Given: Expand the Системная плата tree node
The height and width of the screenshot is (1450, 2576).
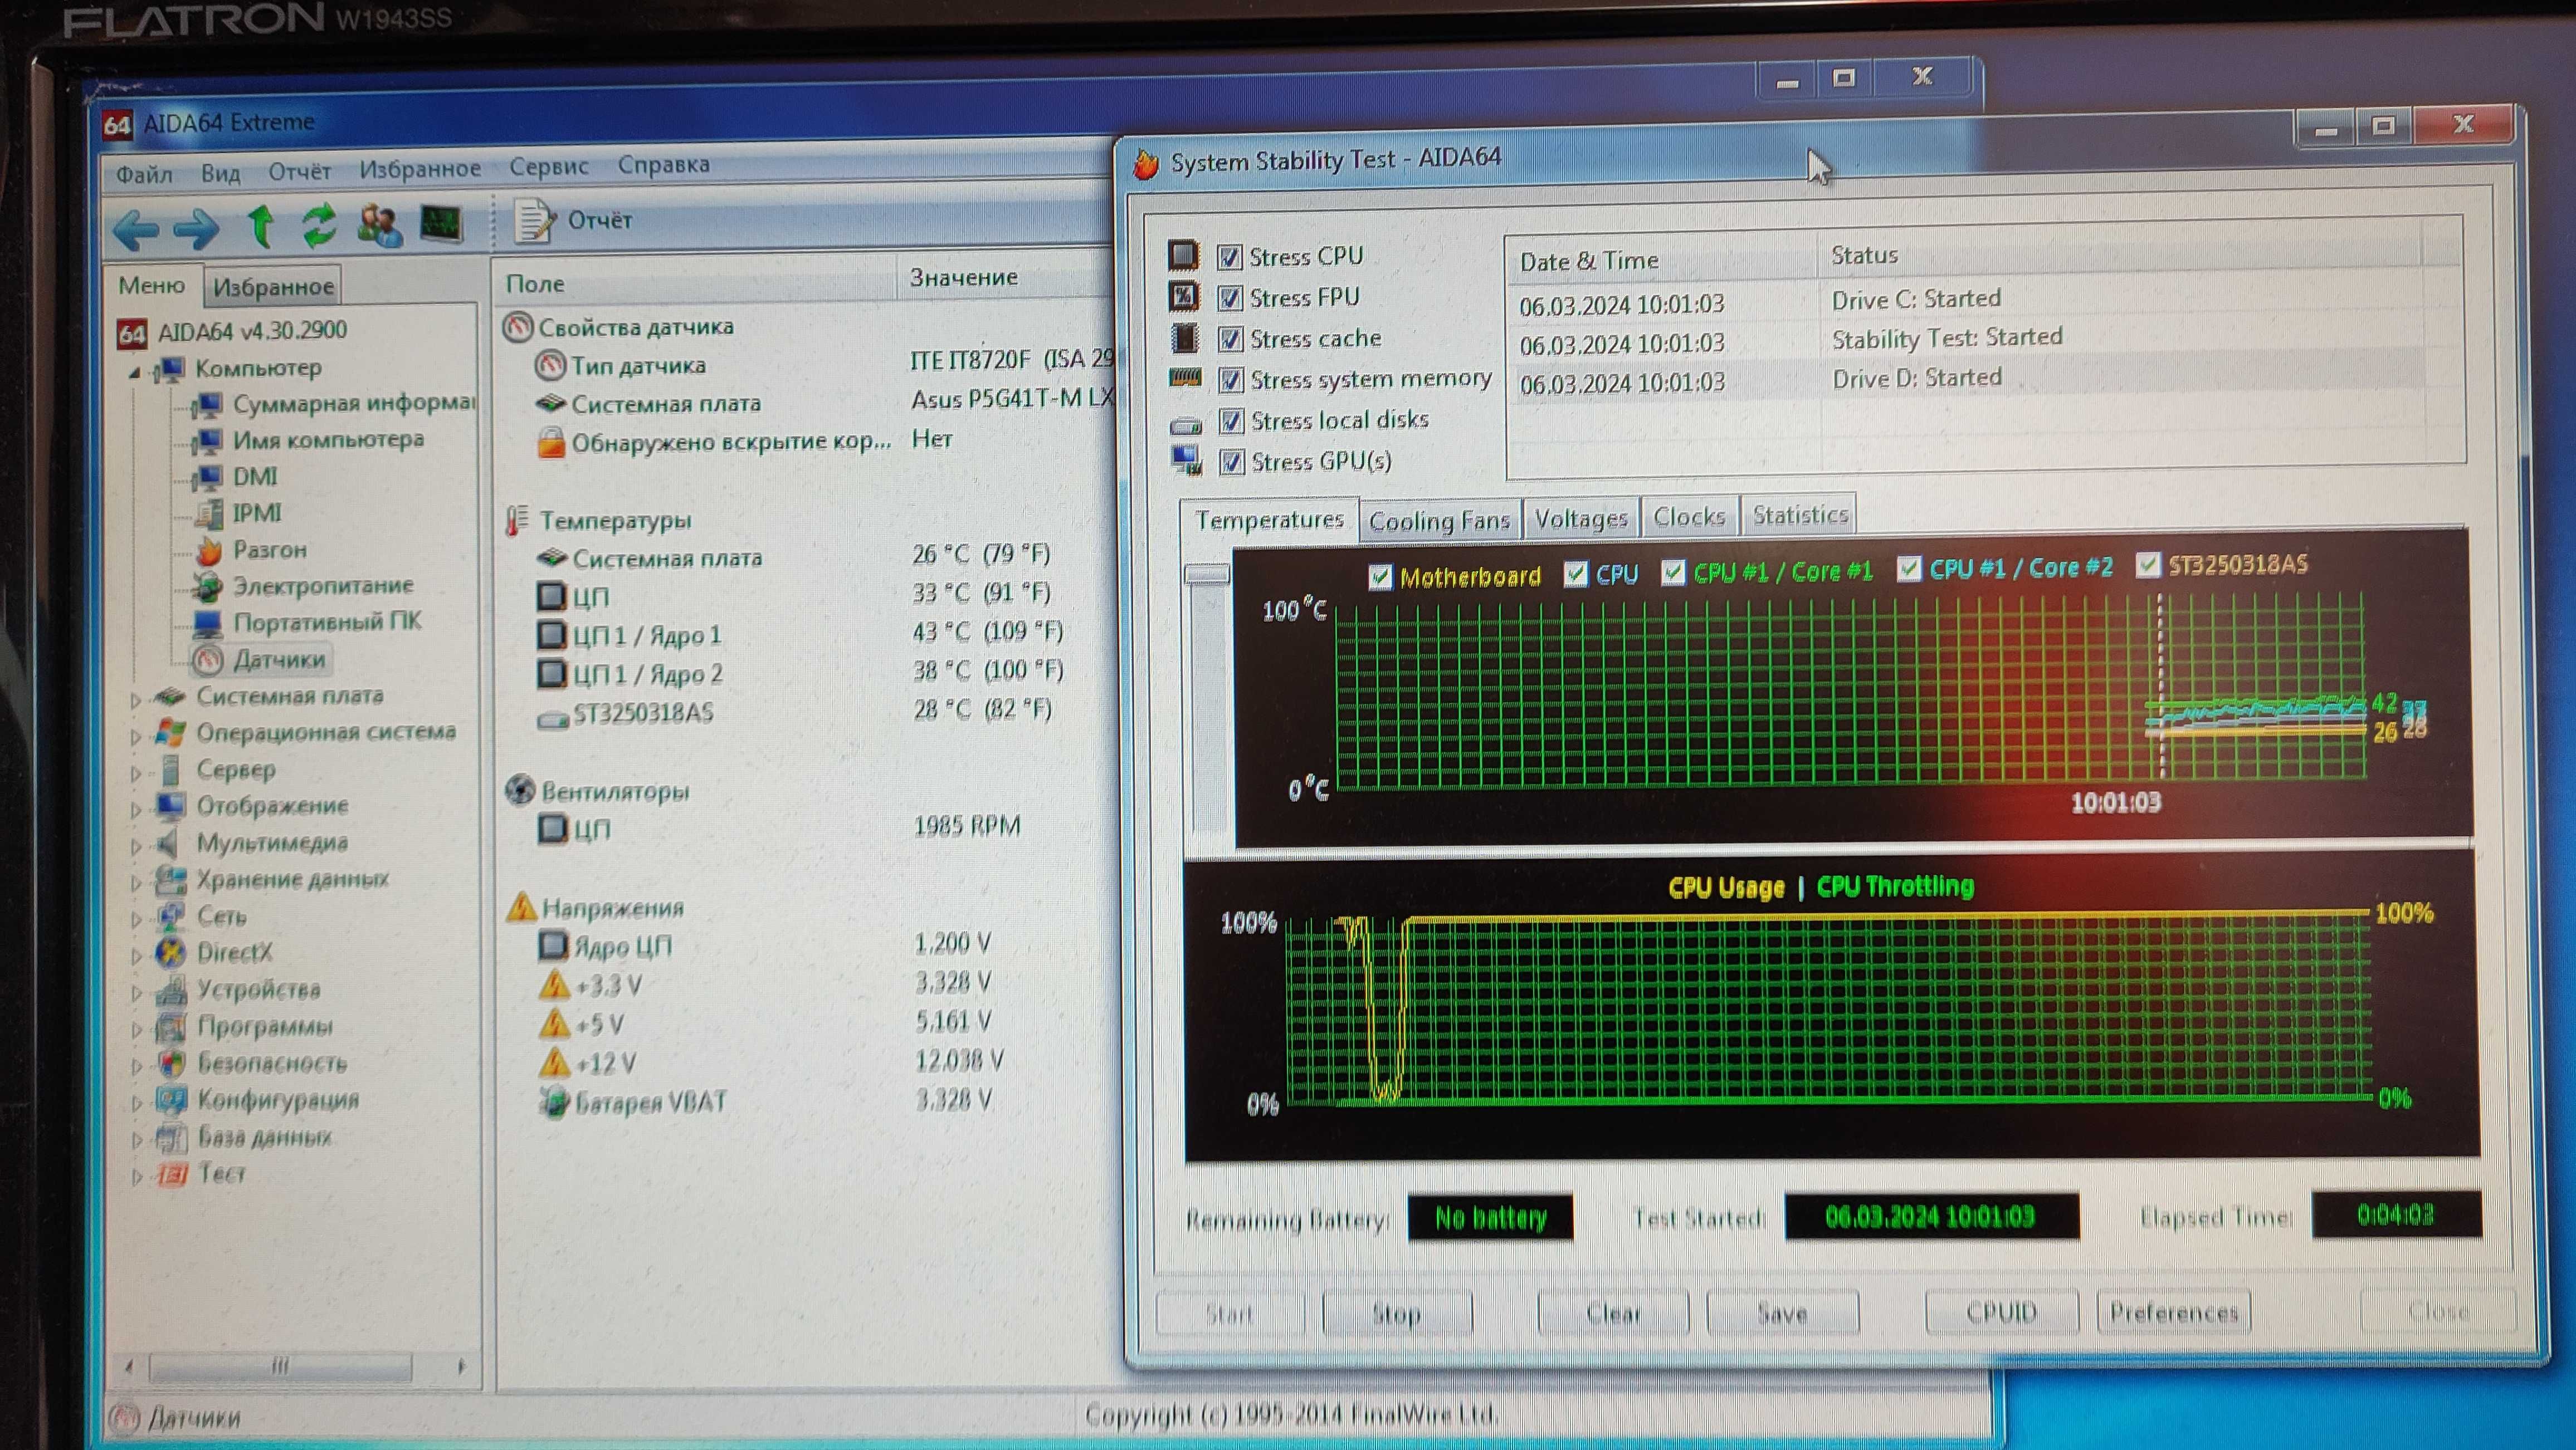Looking at the screenshot, I should pos(136,699).
